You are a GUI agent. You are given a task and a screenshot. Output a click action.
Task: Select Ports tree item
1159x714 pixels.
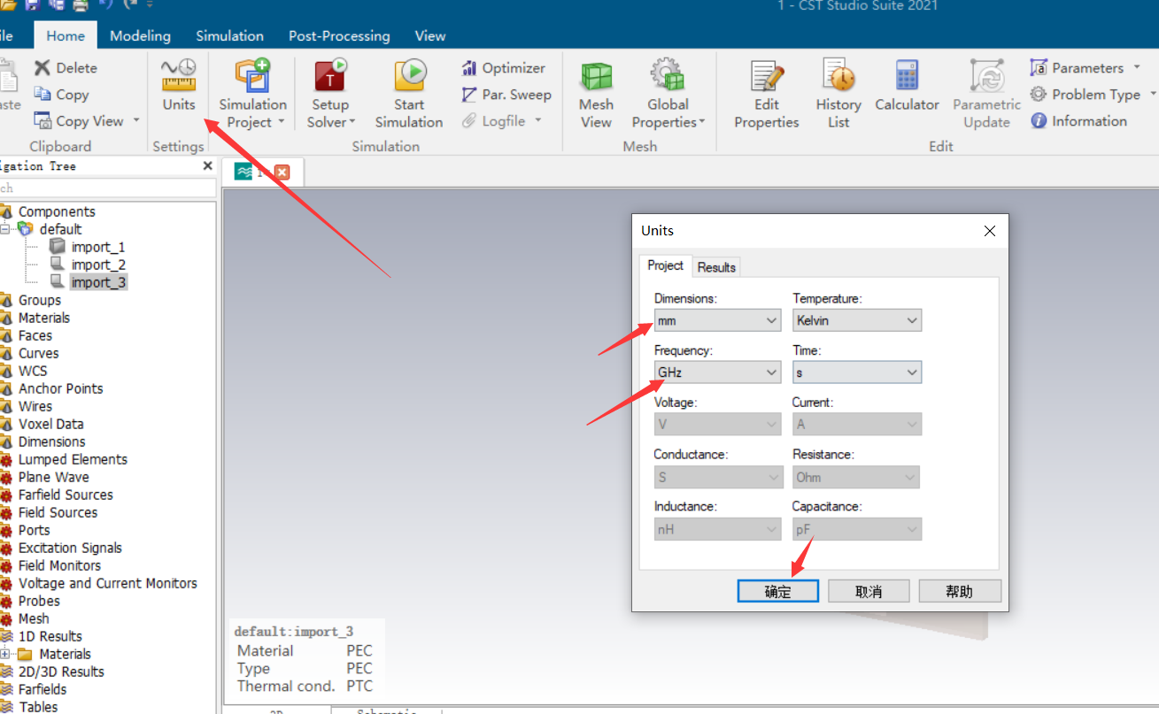(35, 530)
